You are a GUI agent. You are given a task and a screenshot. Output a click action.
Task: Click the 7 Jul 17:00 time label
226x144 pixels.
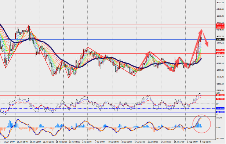[x=100, y=142]
